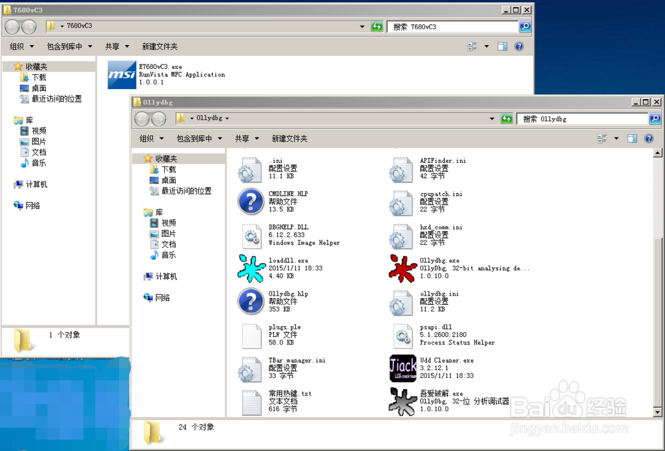Open Udd Cleaner.exe Jiack icon
Viewport: 665px width, 451px height.
[x=402, y=368]
